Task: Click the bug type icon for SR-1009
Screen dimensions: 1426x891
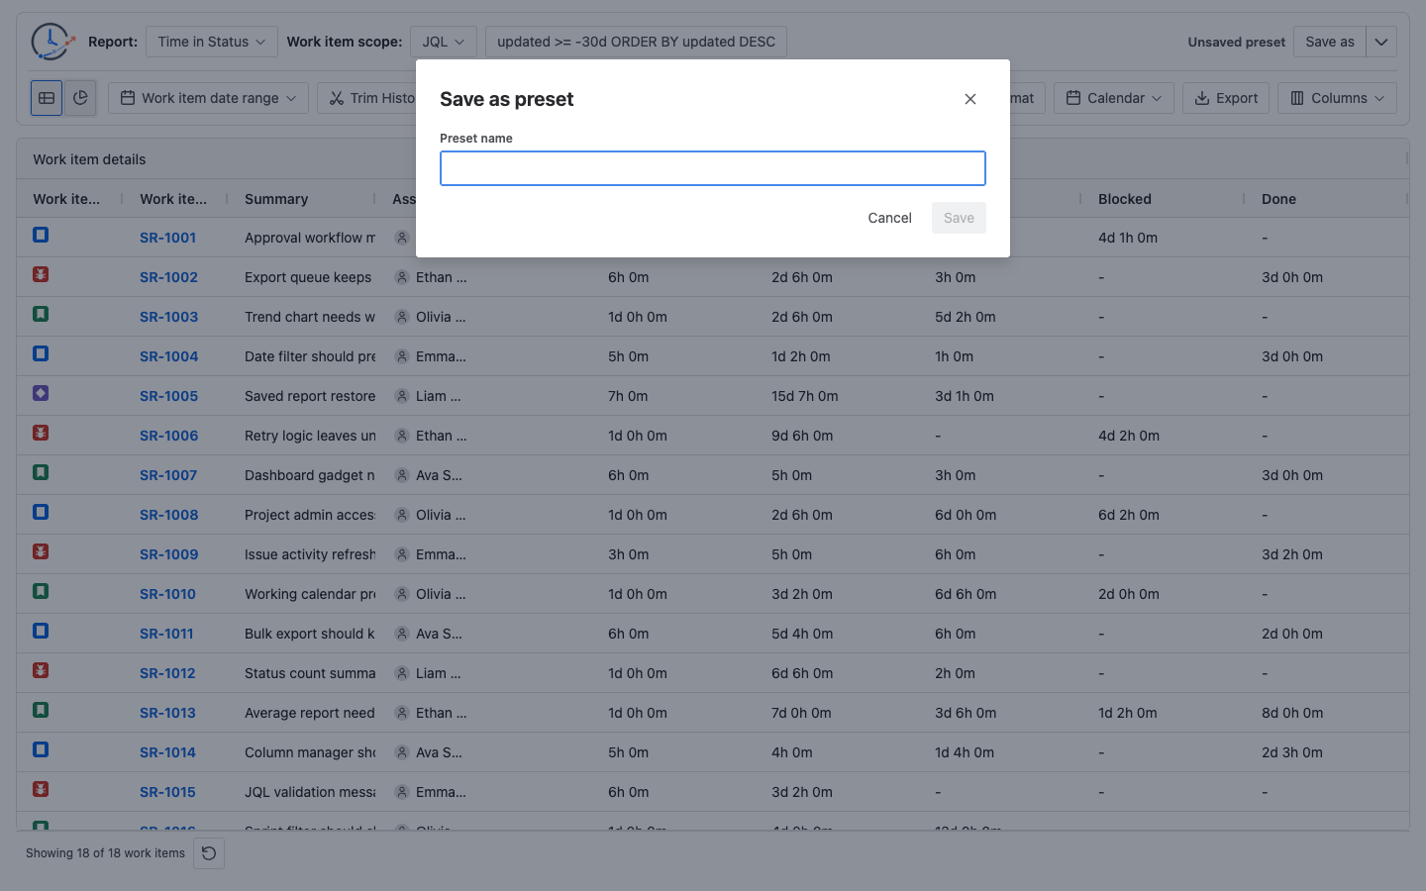Action: (41, 551)
